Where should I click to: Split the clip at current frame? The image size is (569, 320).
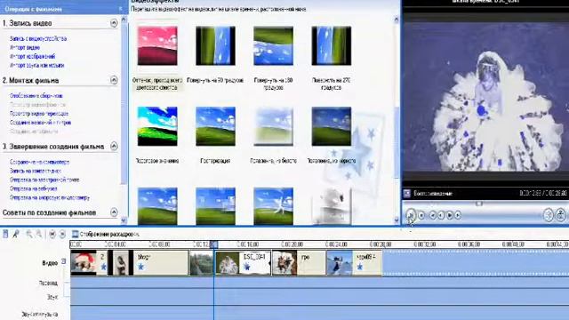coord(549,215)
